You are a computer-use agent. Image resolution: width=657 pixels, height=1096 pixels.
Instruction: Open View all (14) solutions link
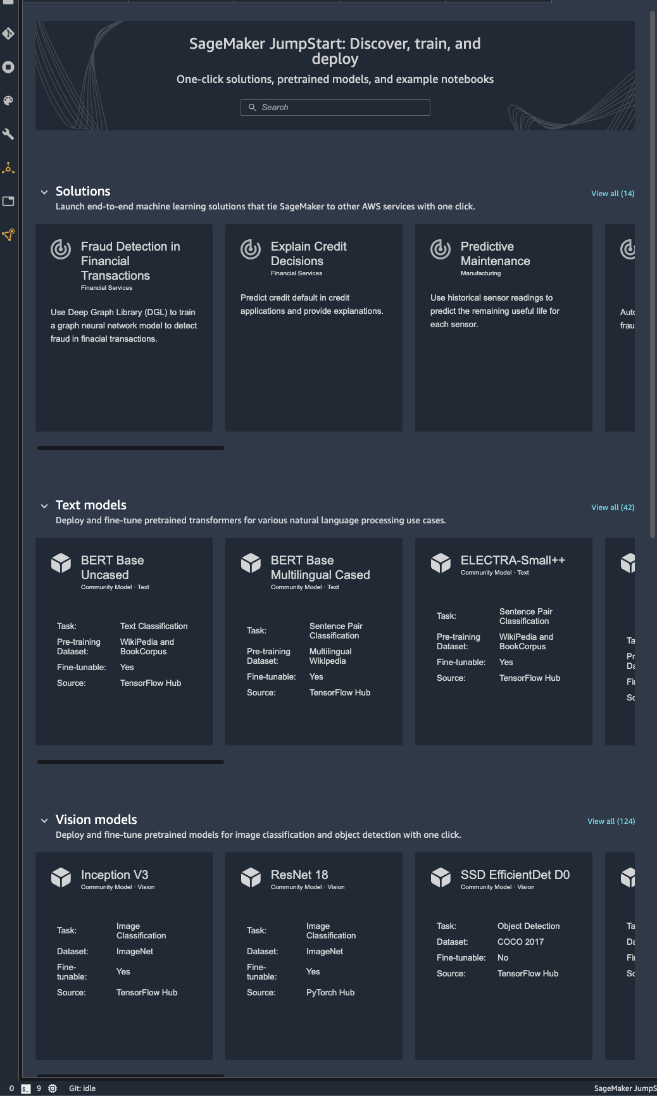613,194
